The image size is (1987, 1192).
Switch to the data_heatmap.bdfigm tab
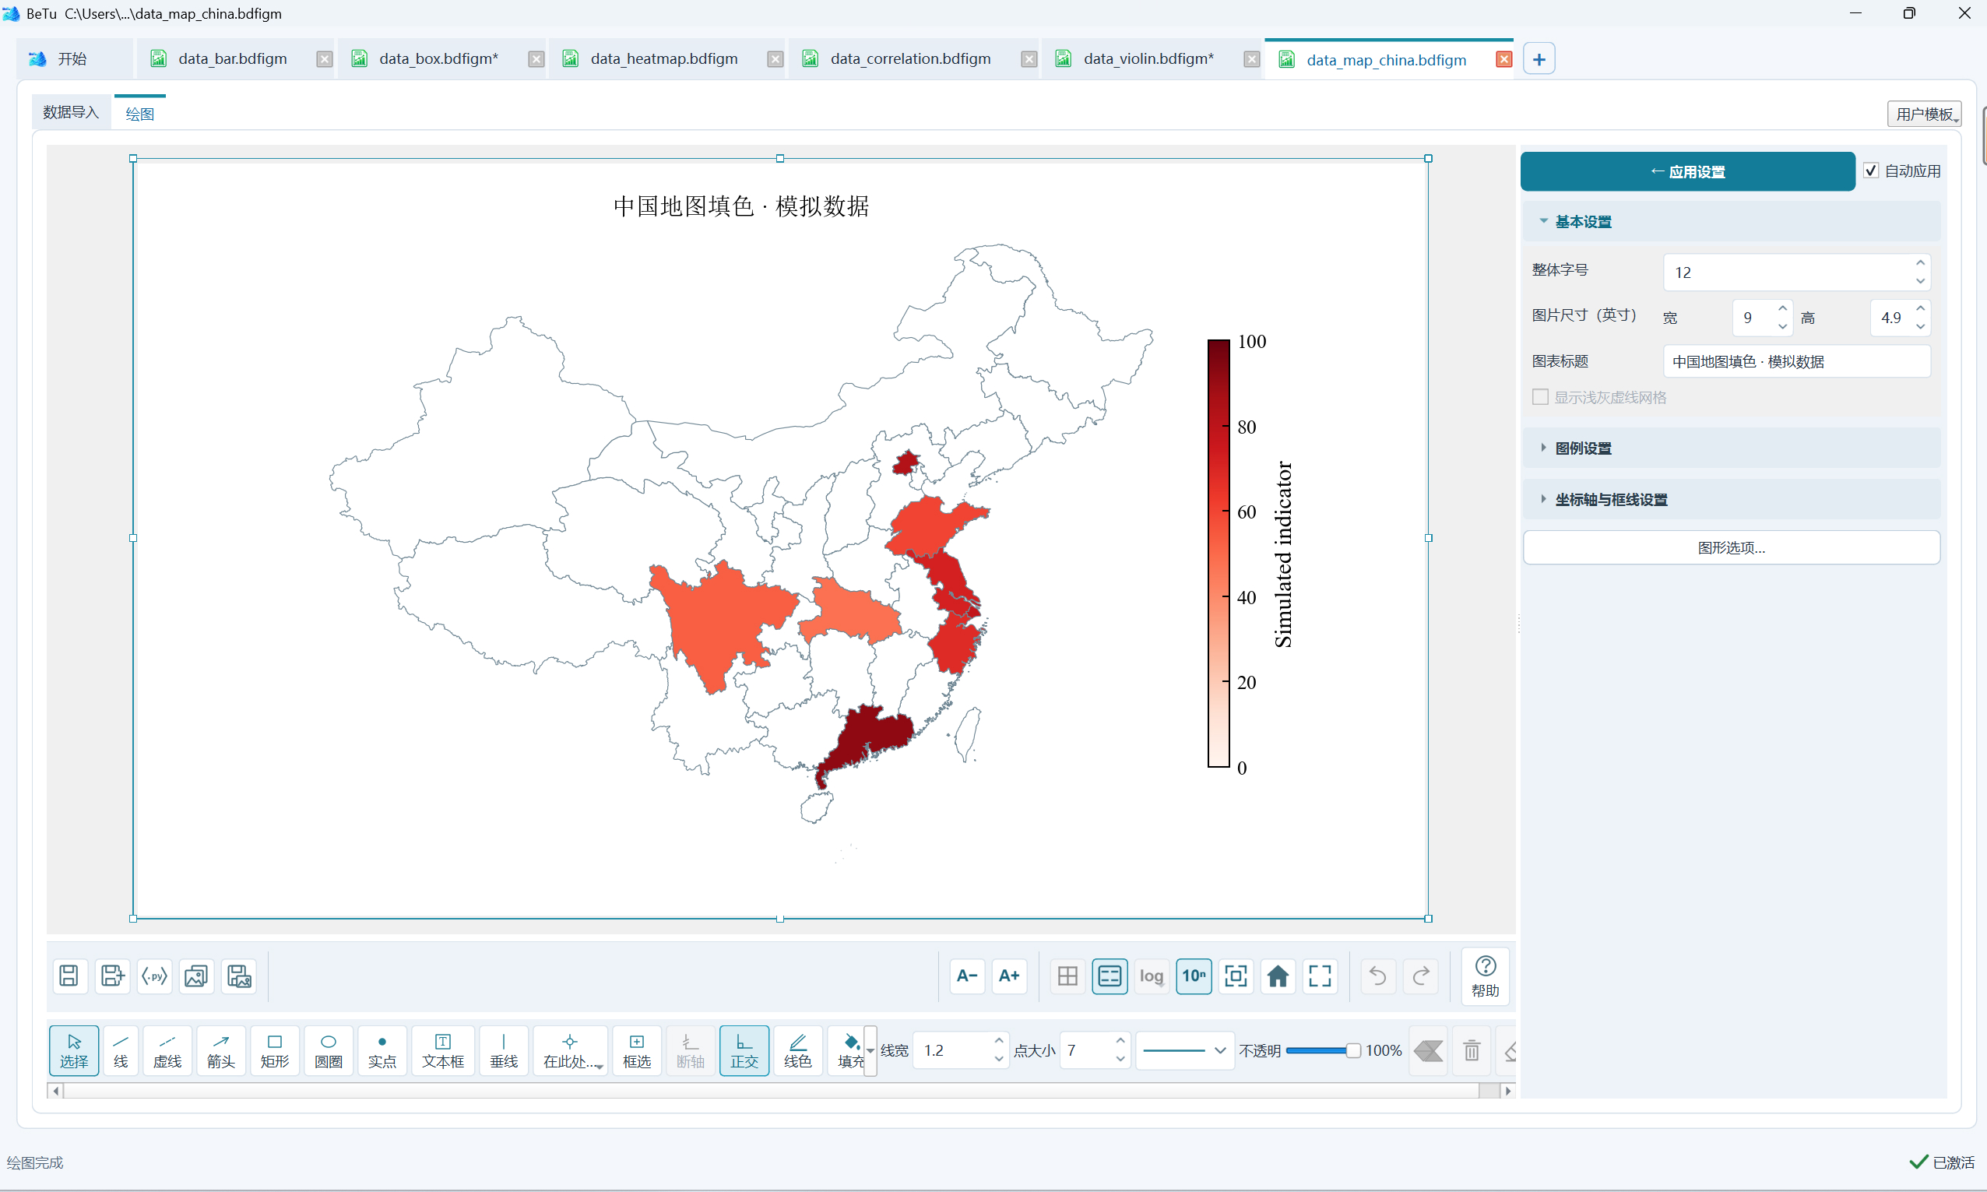663,58
